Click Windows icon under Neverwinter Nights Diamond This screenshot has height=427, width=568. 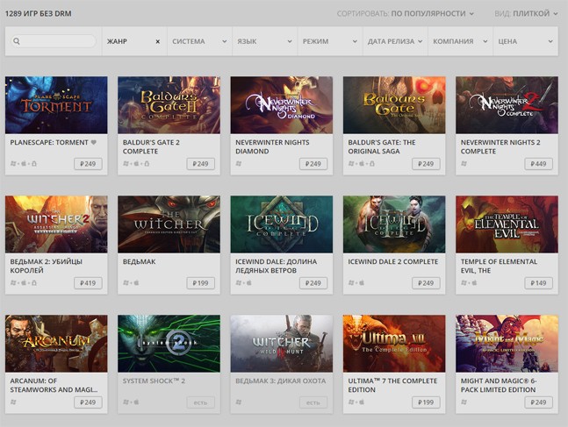239,164
